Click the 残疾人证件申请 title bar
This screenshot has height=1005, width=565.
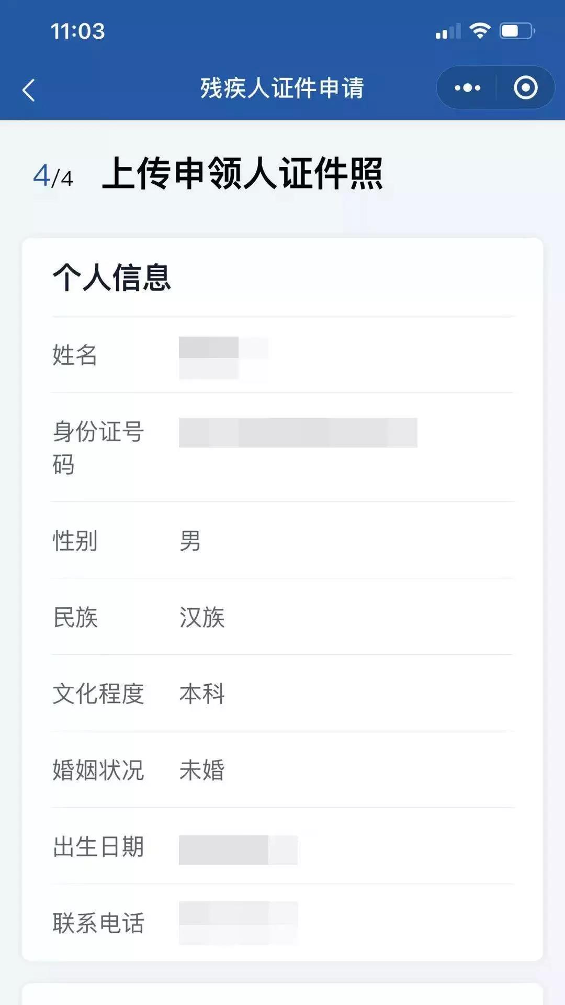(x=282, y=87)
